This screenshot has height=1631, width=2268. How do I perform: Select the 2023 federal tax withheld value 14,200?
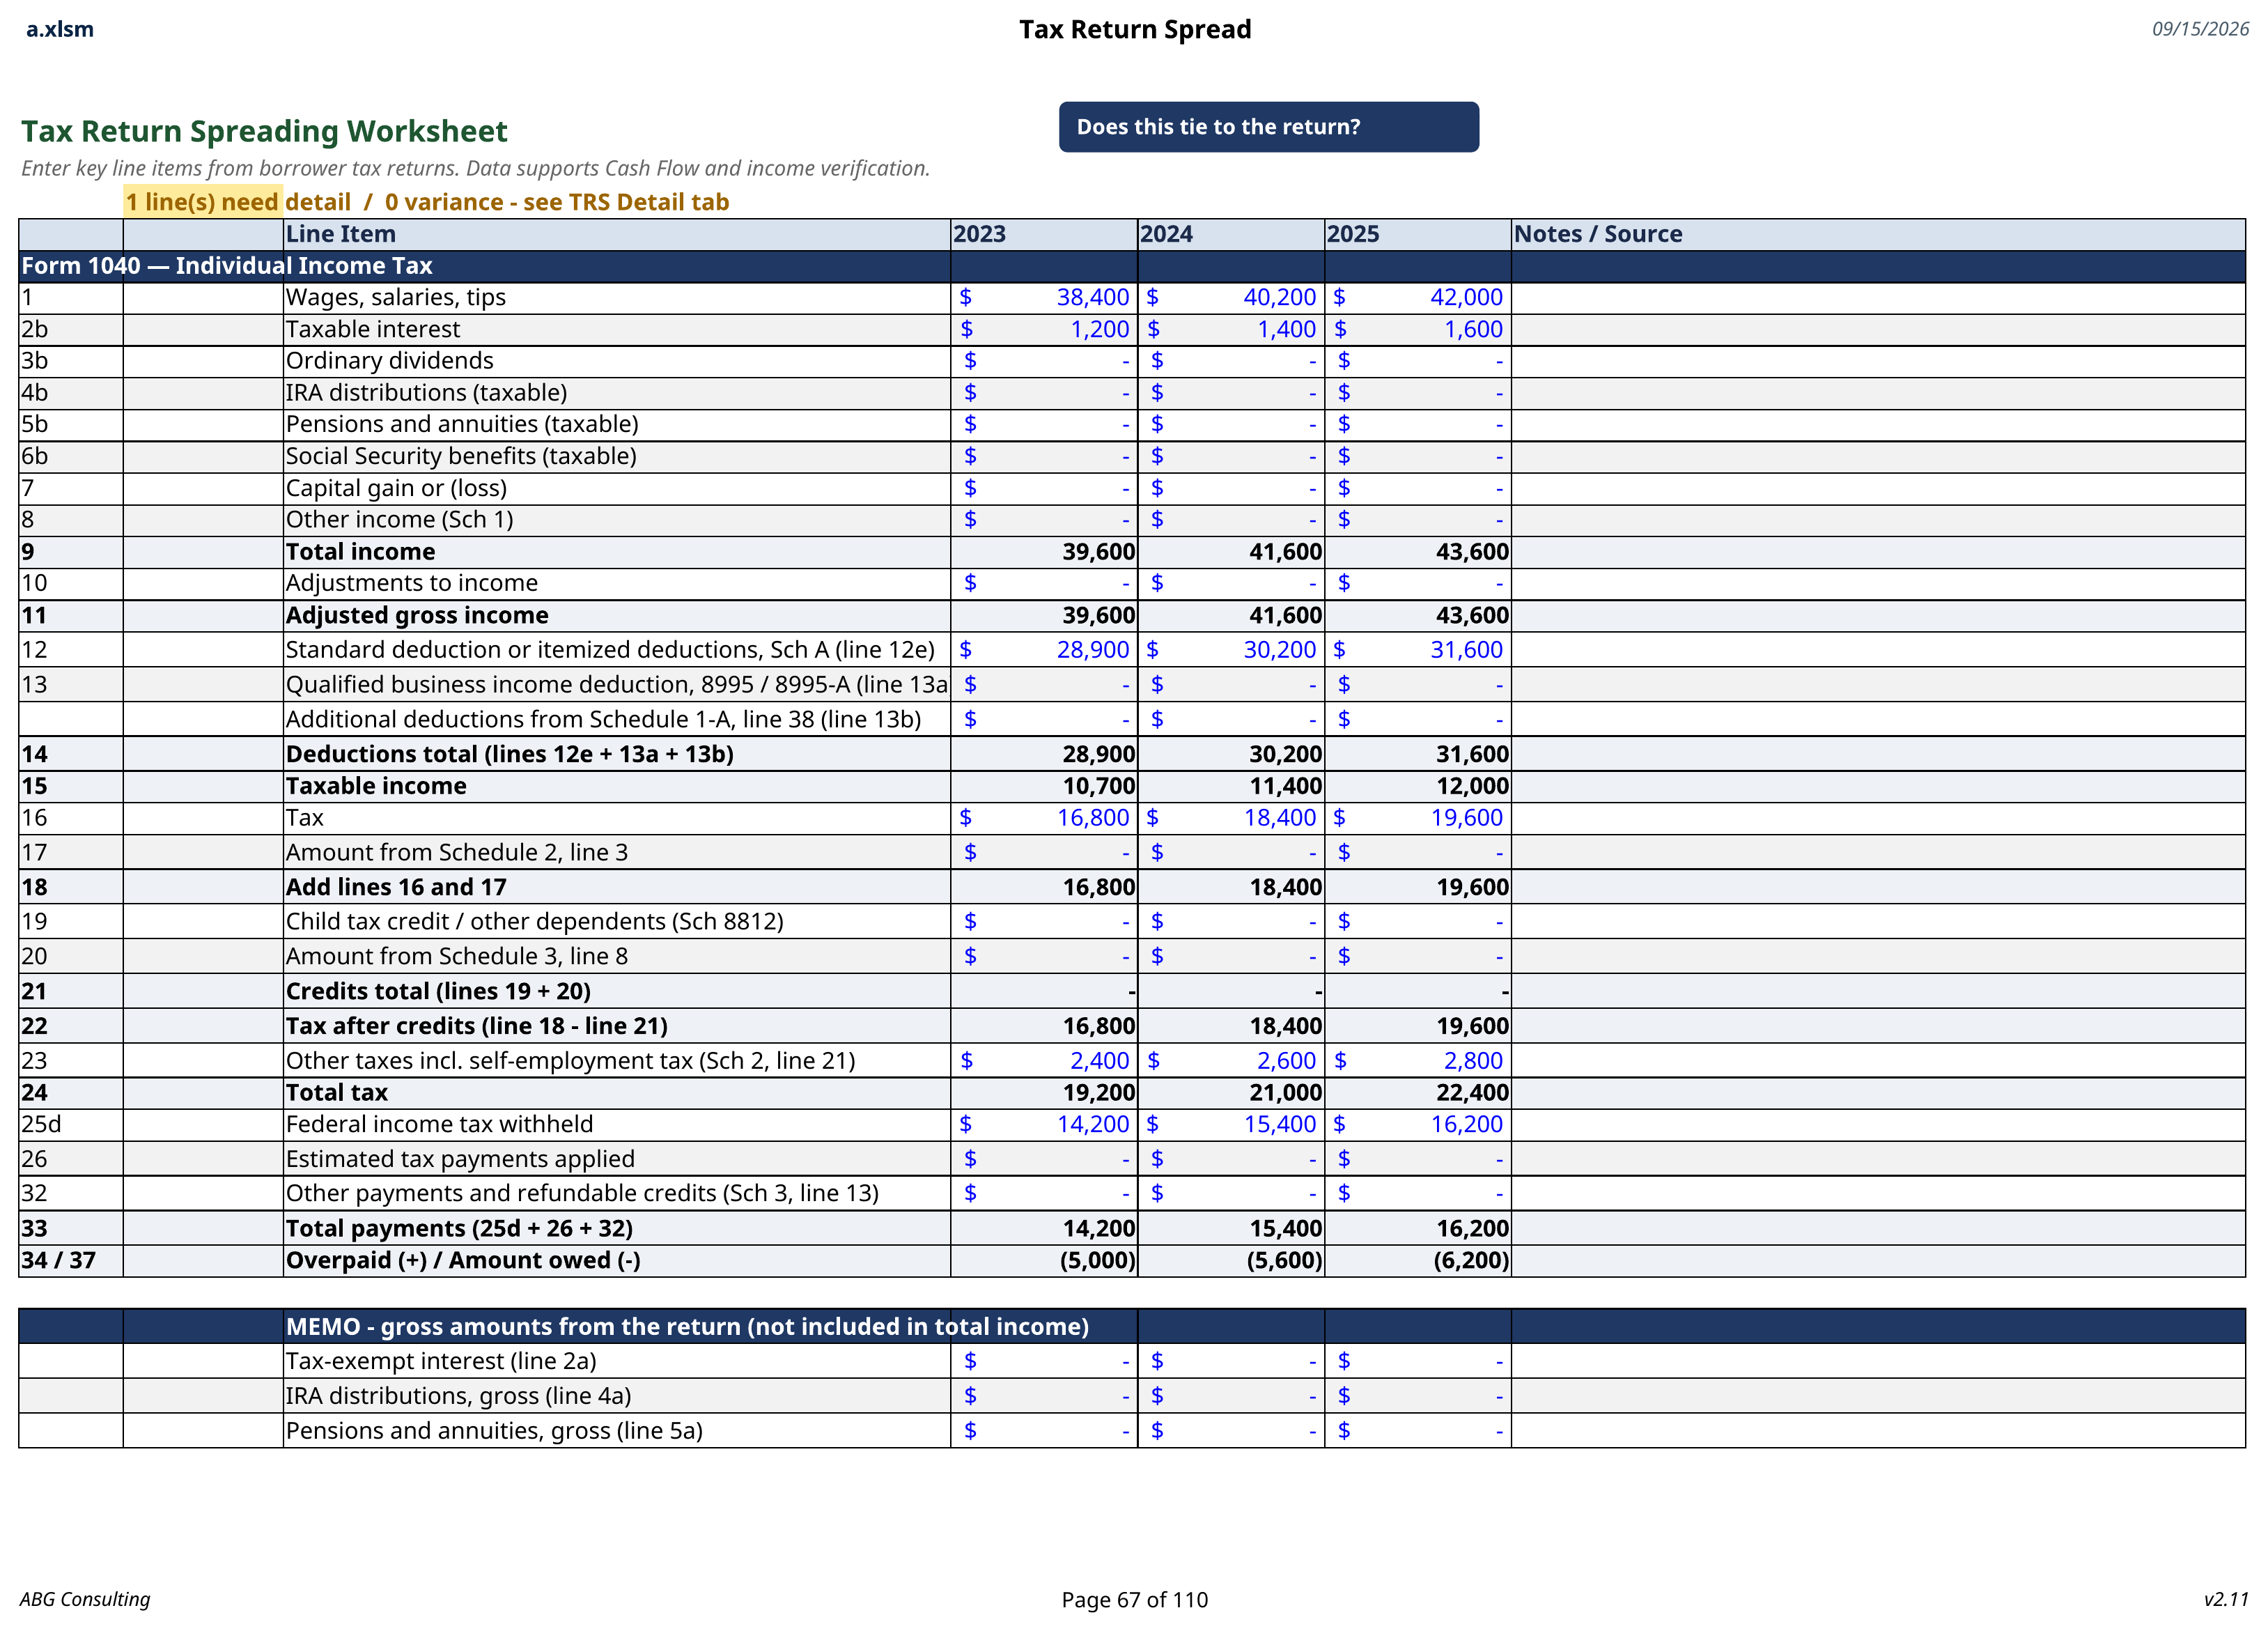[x=1043, y=1125]
